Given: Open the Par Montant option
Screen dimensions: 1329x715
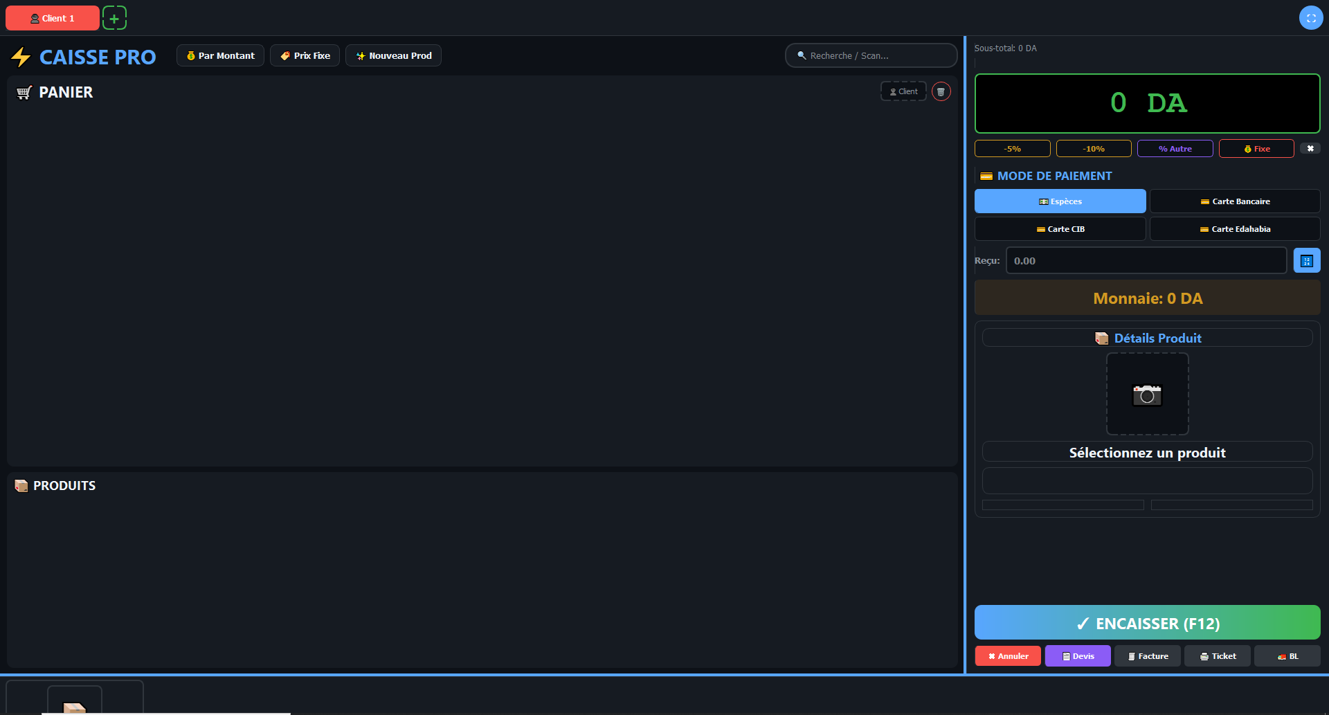Looking at the screenshot, I should tap(220, 55).
